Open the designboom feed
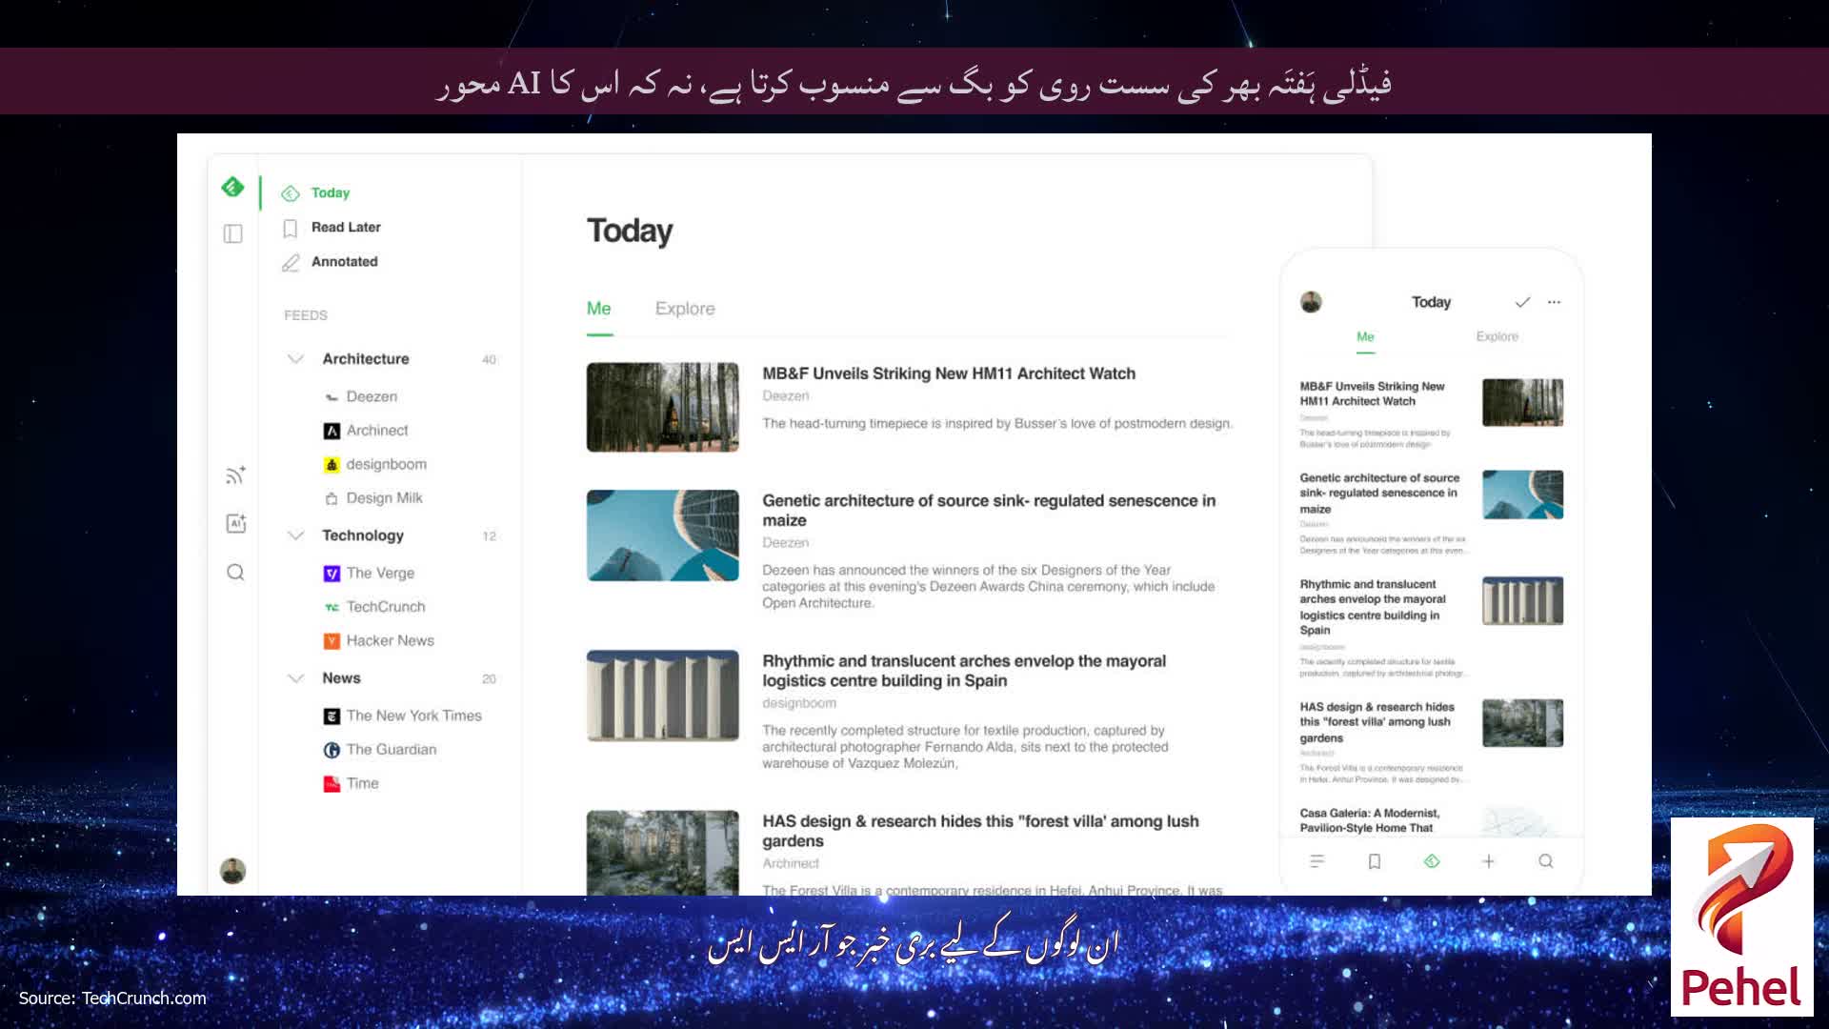This screenshot has height=1029, width=1829. [x=386, y=465]
